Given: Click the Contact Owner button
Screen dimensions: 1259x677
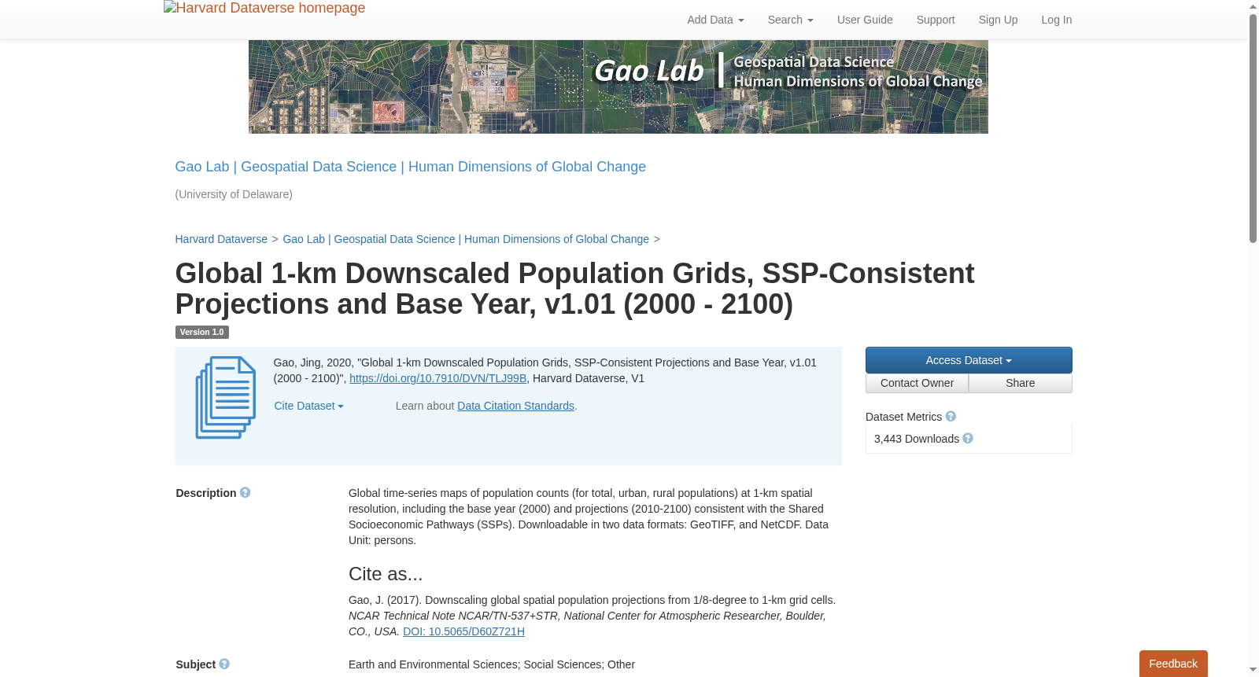Looking at the screenshot, I should point(917,383).
